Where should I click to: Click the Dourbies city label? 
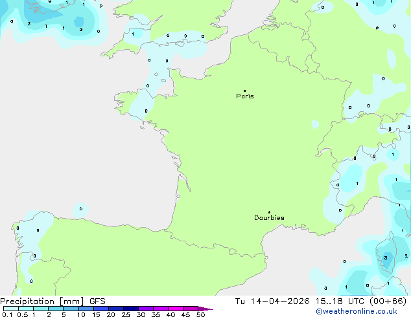(x=269, y=217)
